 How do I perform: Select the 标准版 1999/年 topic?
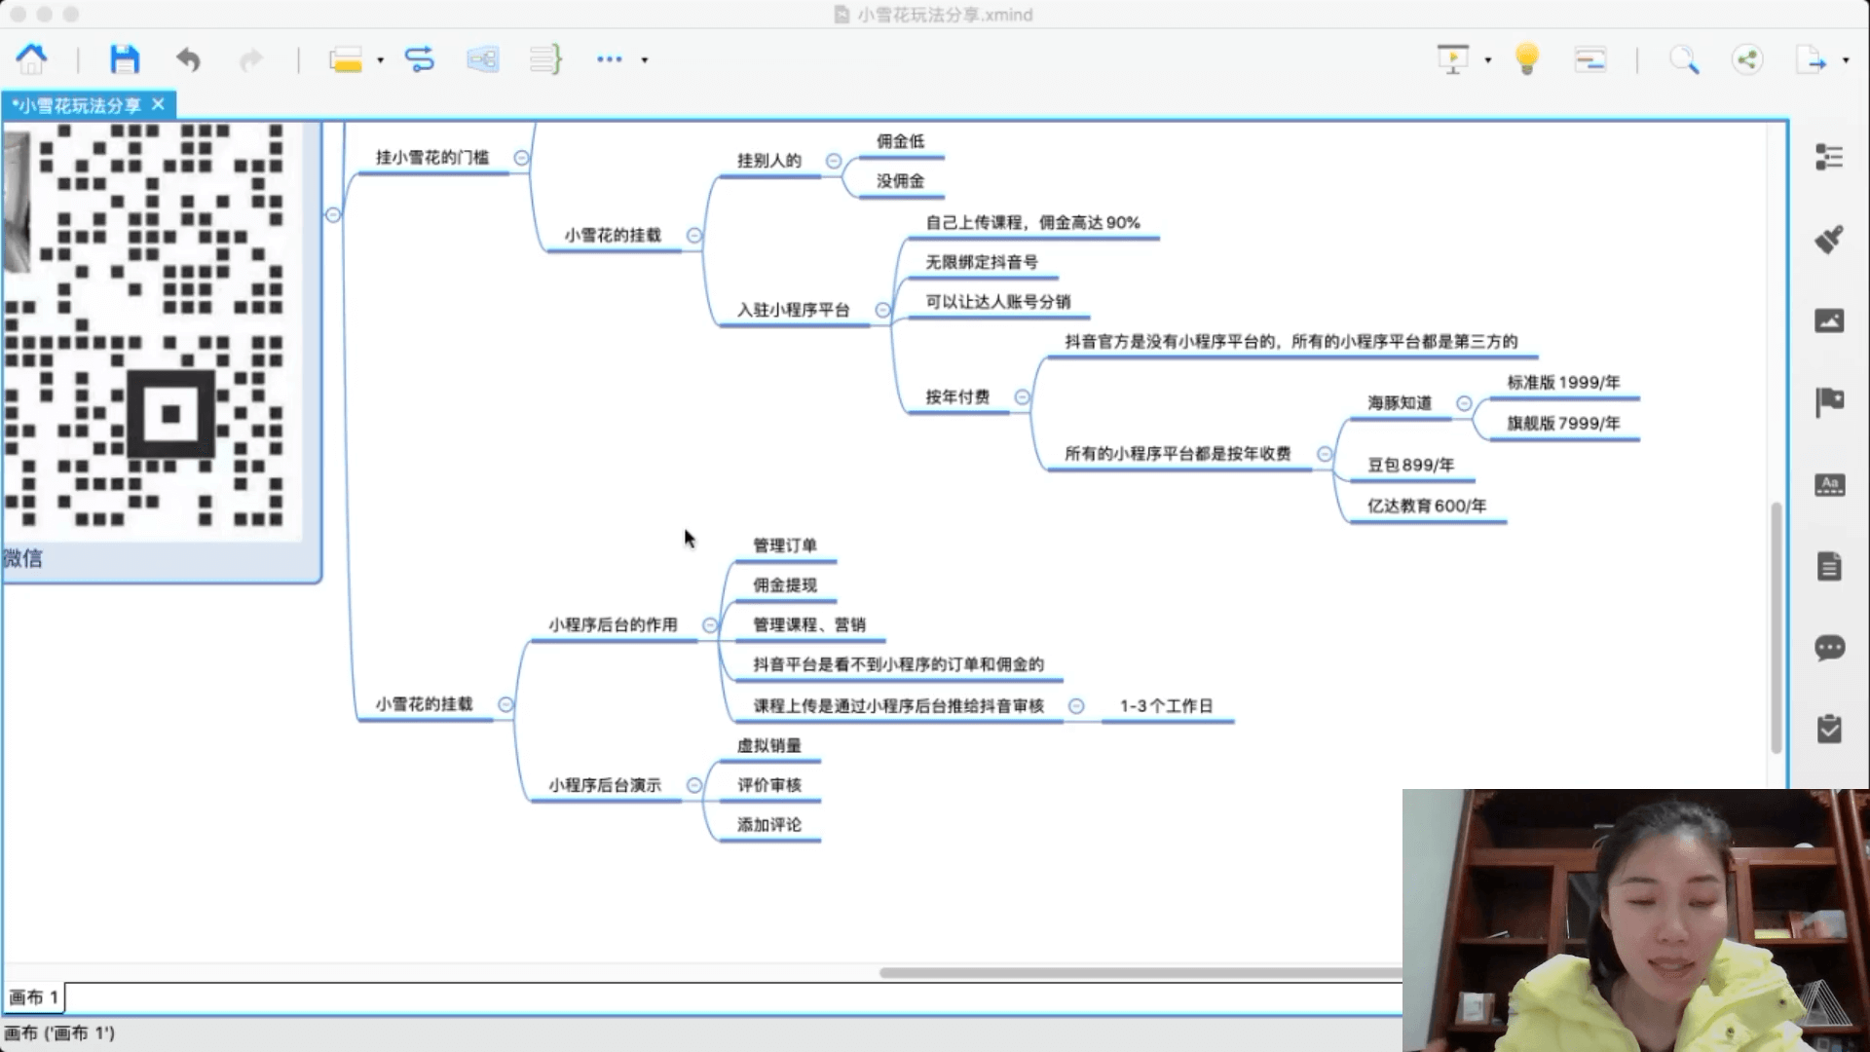pyautogui.click(x=1563, y=383)
